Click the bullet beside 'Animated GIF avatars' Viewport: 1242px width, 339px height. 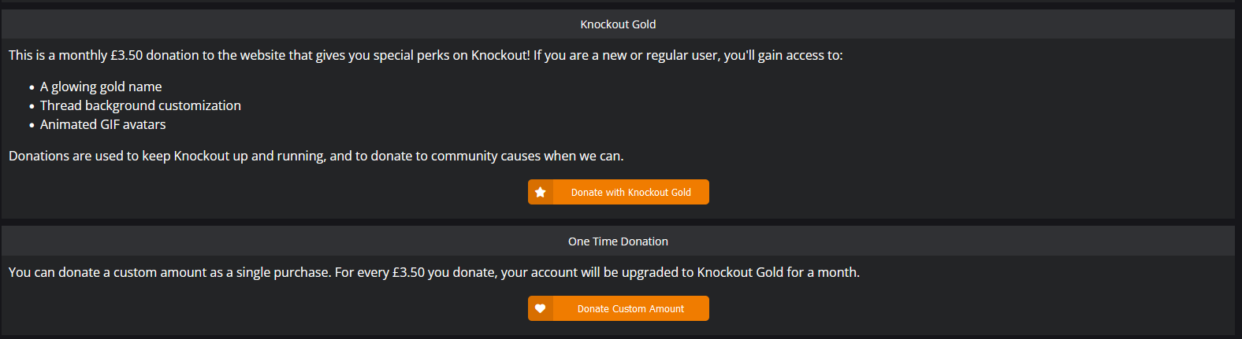tap(32, 125)
